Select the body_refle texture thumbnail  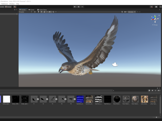pos(16,99)
